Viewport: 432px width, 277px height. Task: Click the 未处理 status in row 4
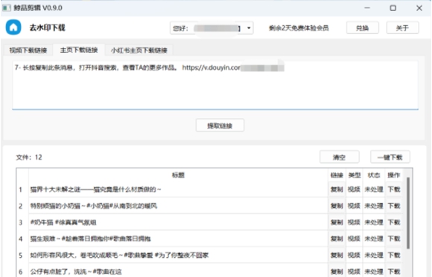[374, 239]
